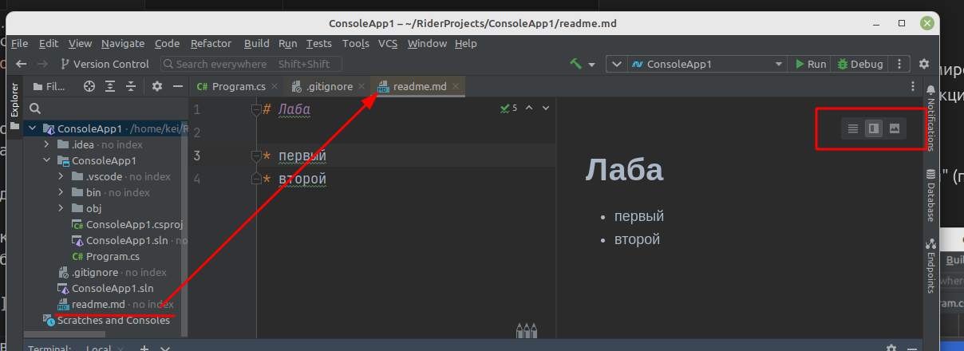Click Collapse All in the Explorer toolbar

131,86
